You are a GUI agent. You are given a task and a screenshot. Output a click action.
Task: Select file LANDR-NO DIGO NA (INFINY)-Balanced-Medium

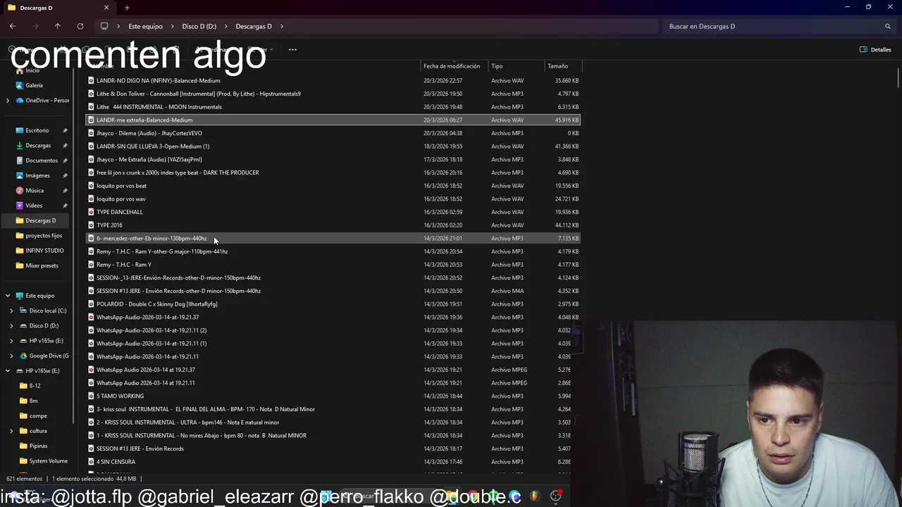[159, 80]
